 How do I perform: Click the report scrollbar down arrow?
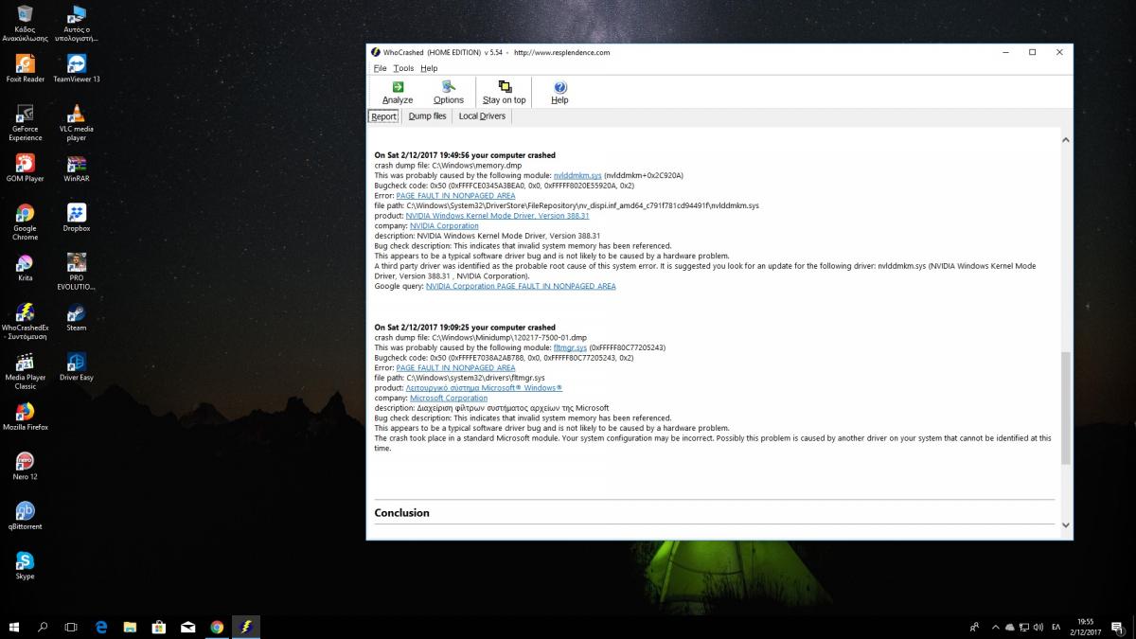pyautogui.click(x=1066, y=525)
